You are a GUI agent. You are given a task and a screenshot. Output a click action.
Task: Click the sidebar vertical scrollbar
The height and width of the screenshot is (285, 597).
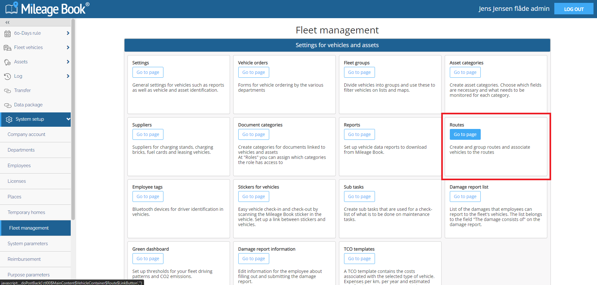(73, 119)
